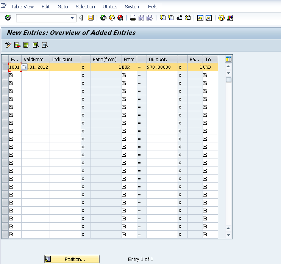Open the Help menu
Image resolution: width=281 pixels, height=264 pixels.
153,7
